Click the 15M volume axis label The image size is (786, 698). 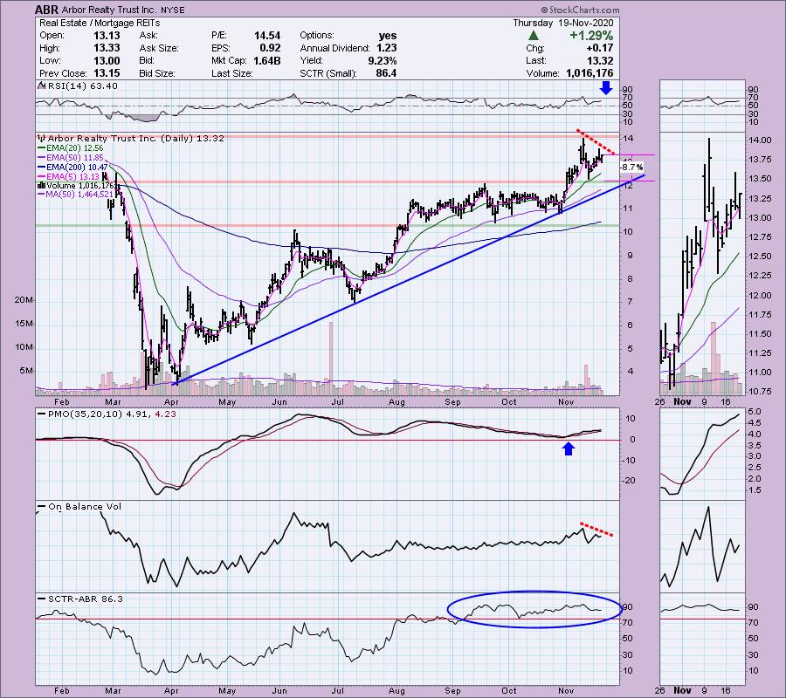(23, 324)
